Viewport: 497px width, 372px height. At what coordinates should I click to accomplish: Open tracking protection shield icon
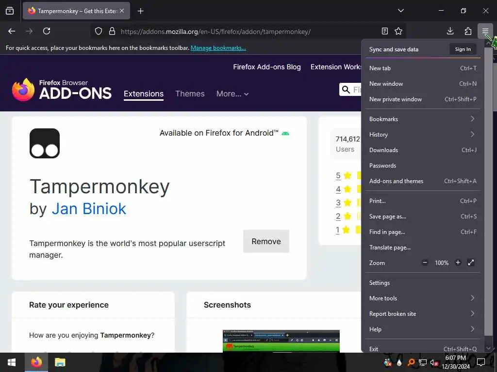click(x=99, y=31)
